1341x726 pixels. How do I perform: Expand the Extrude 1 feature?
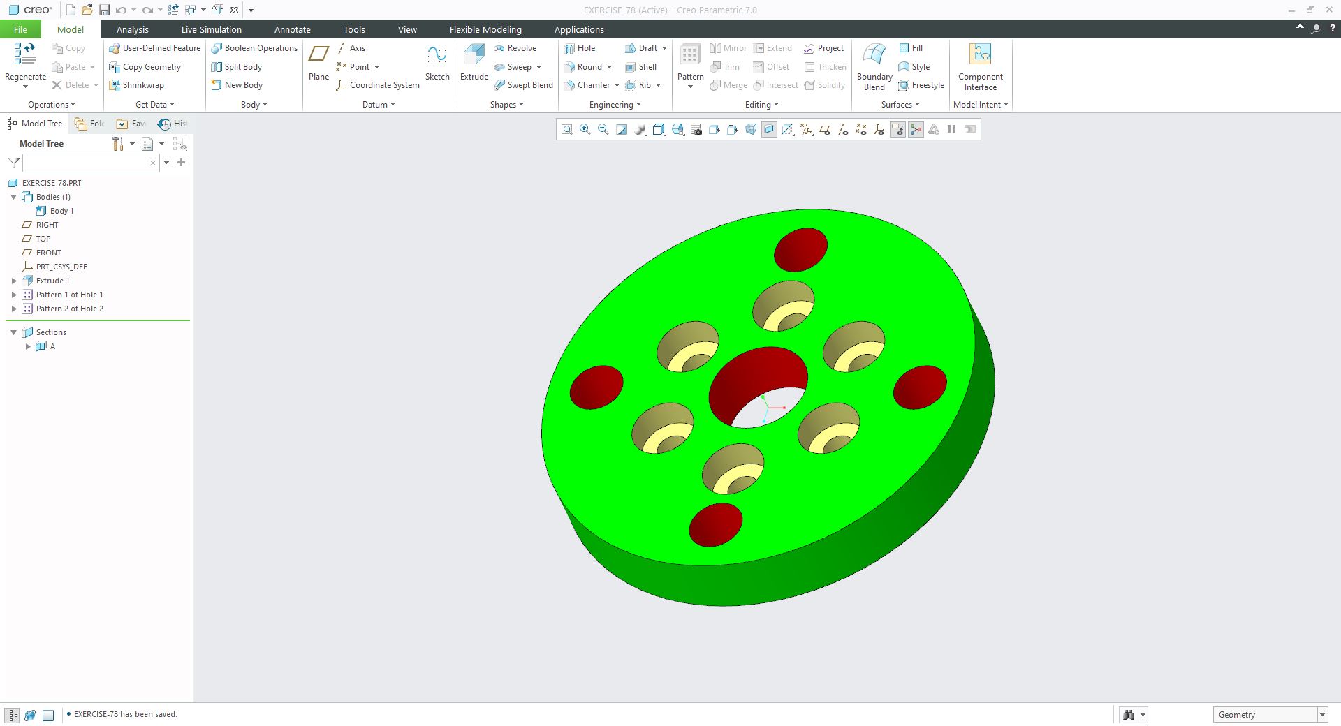point(14,281)
